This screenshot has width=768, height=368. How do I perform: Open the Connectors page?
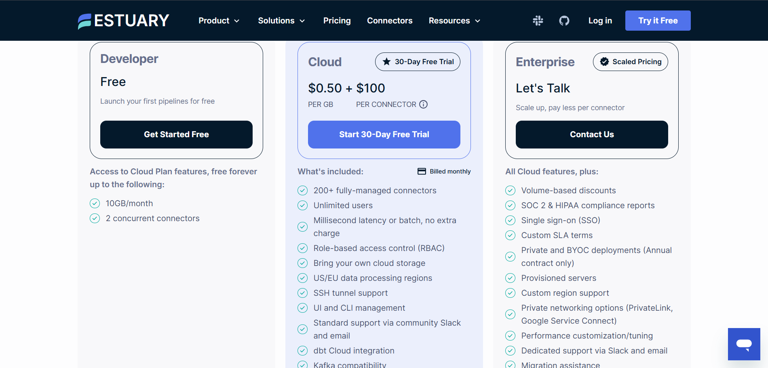[x=390, y=21]
